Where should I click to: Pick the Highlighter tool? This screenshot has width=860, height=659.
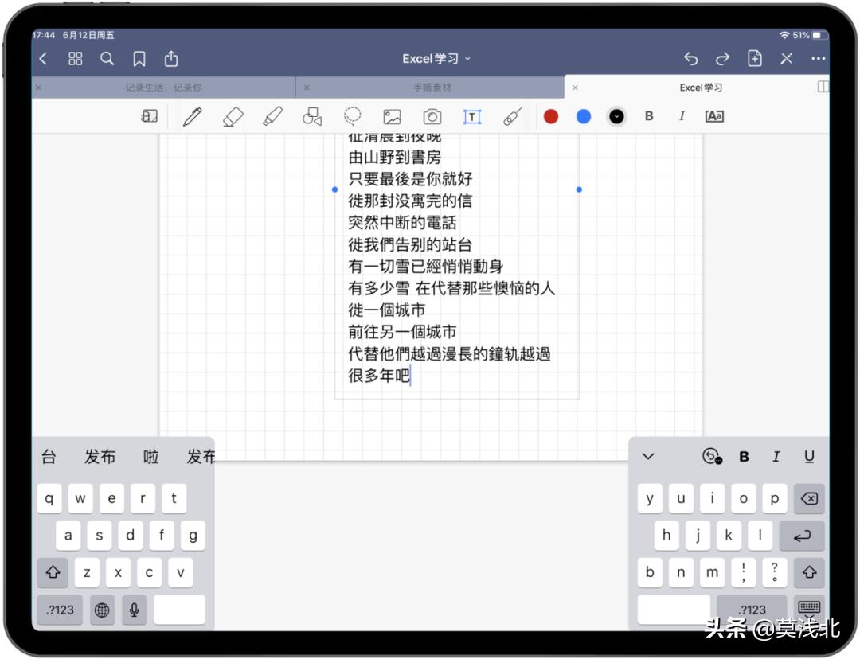pos(272,116)
